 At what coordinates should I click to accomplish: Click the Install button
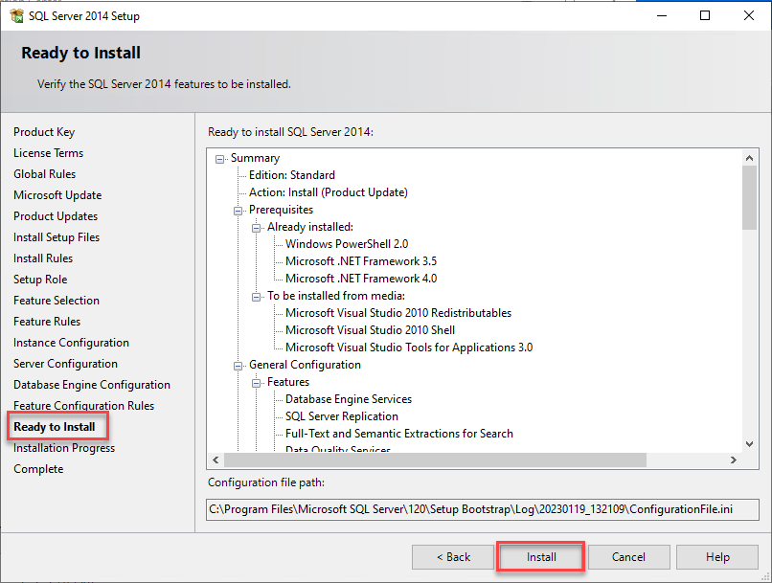point(541,557)
